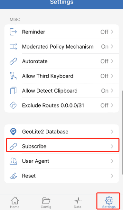Screen dimensions: 123x210
Task: Toggle Reminder Off setting value
Action: pos(104,32)
